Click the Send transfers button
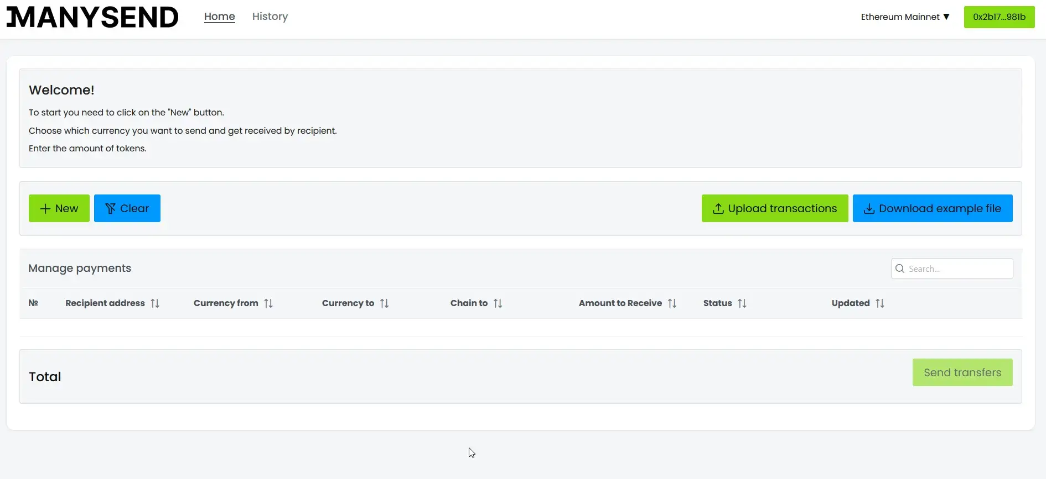Screen dimensions: 1046x479 click(x=962, y=372)
